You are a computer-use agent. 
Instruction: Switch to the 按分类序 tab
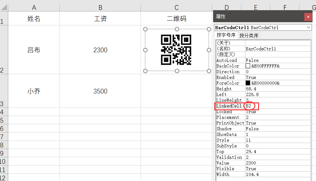click(x=249, y=36)
